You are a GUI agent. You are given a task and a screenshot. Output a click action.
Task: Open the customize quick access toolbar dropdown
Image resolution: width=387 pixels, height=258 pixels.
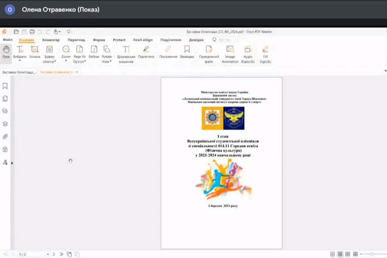[x=69, y=31]
